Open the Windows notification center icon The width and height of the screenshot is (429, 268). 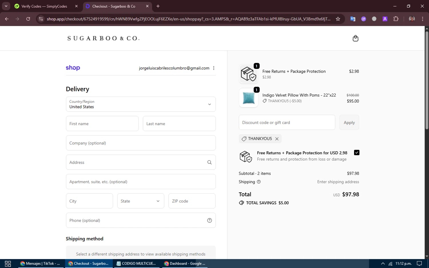point(419,263)
